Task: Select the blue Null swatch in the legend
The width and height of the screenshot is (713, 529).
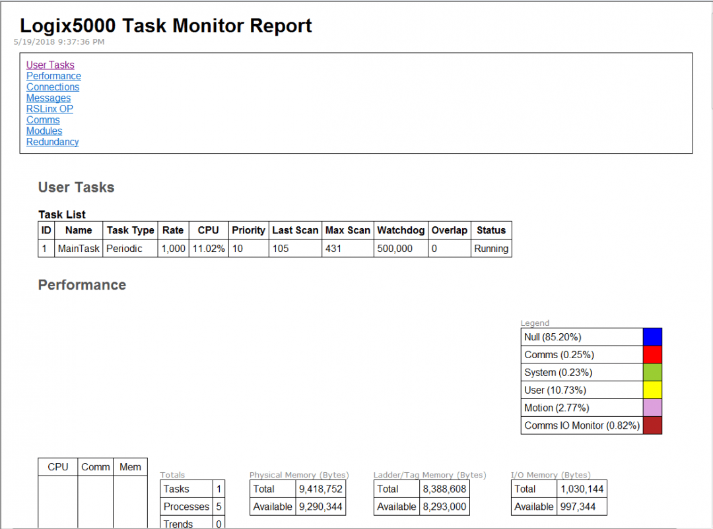Action: (x=653, y=336)
